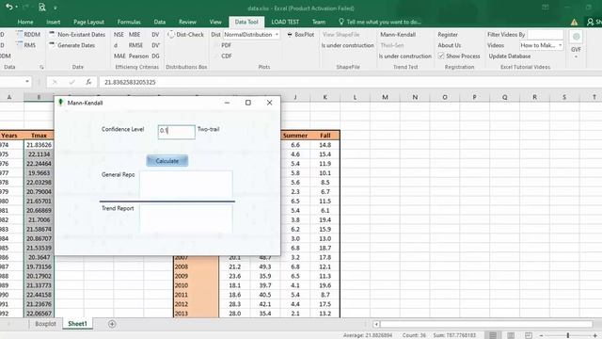602x339 pixels.
Task: Open the GVF gallery button
Action: (576, 37)
